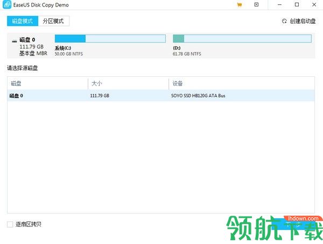This screenshot has width=323, height=244.
Task: Select the 系统(C:) partition usage bar
Action: pyautogui.click(x=110, y=39)
